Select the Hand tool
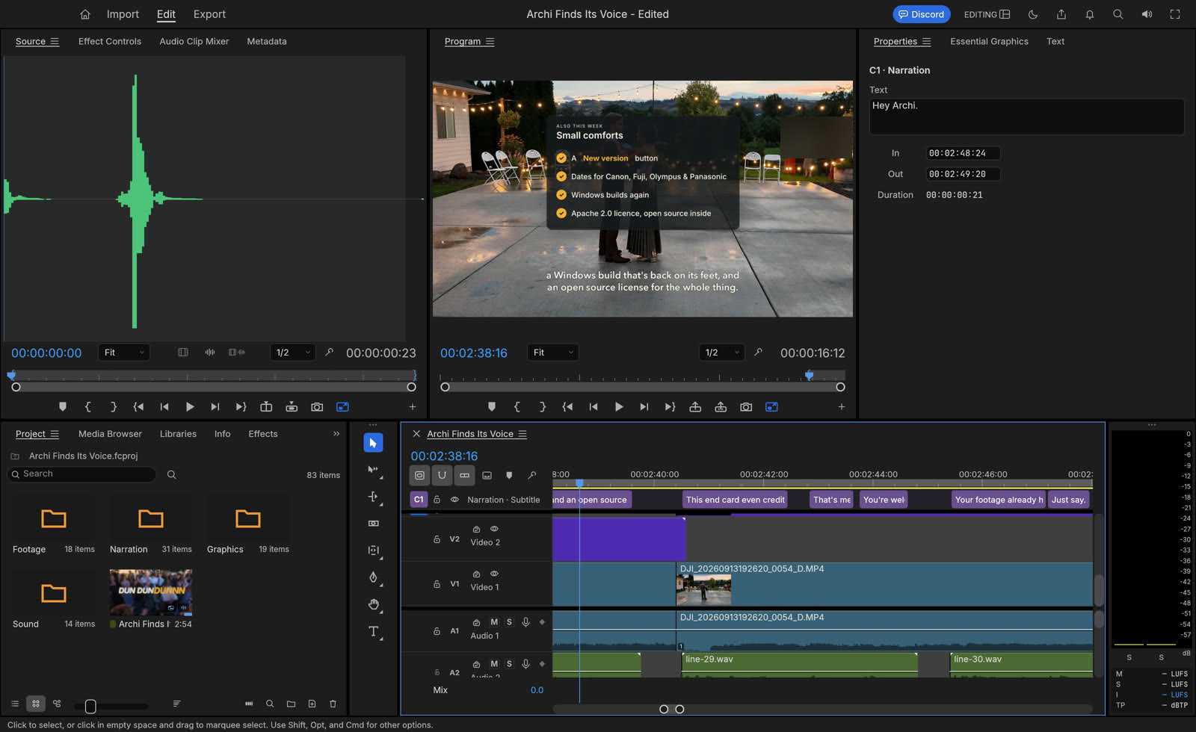This screenshot has height=732, width=1196. tap(373, 604)
